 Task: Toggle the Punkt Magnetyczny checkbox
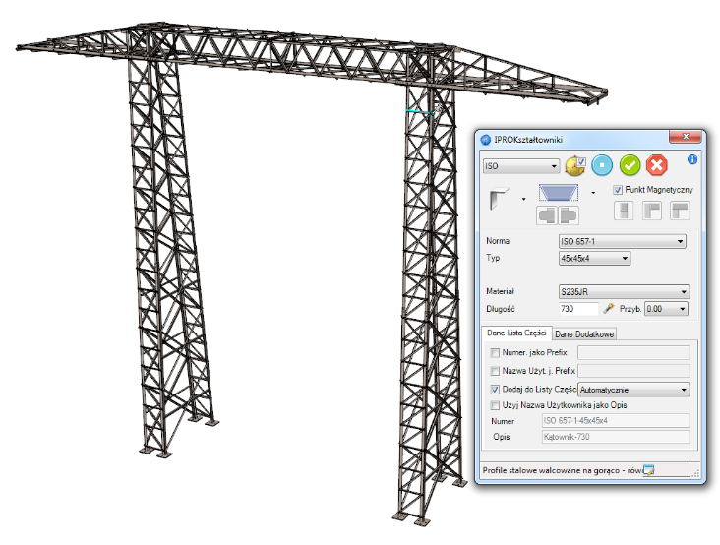[x=618, y=190]
